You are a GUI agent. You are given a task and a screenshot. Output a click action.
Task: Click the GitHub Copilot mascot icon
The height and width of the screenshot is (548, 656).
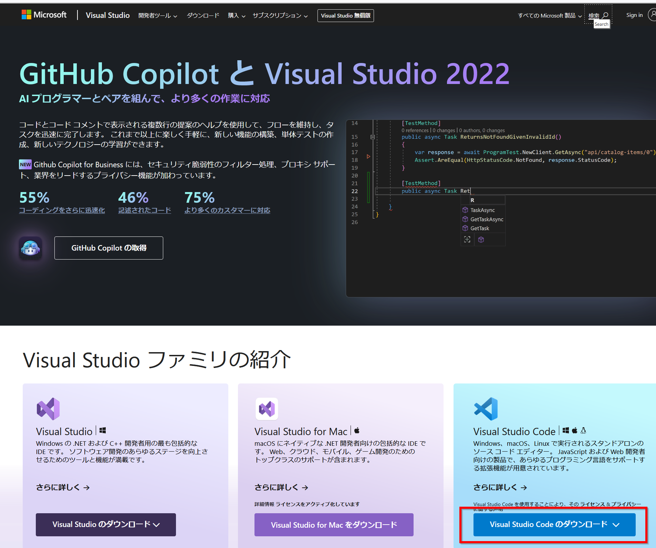[31, 248]
